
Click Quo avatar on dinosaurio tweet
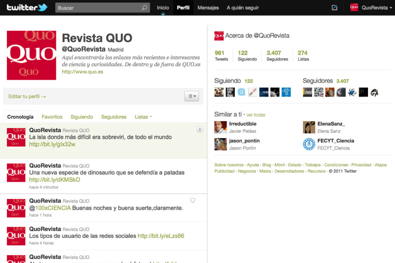pyautogui.click(x=16, y=173)
